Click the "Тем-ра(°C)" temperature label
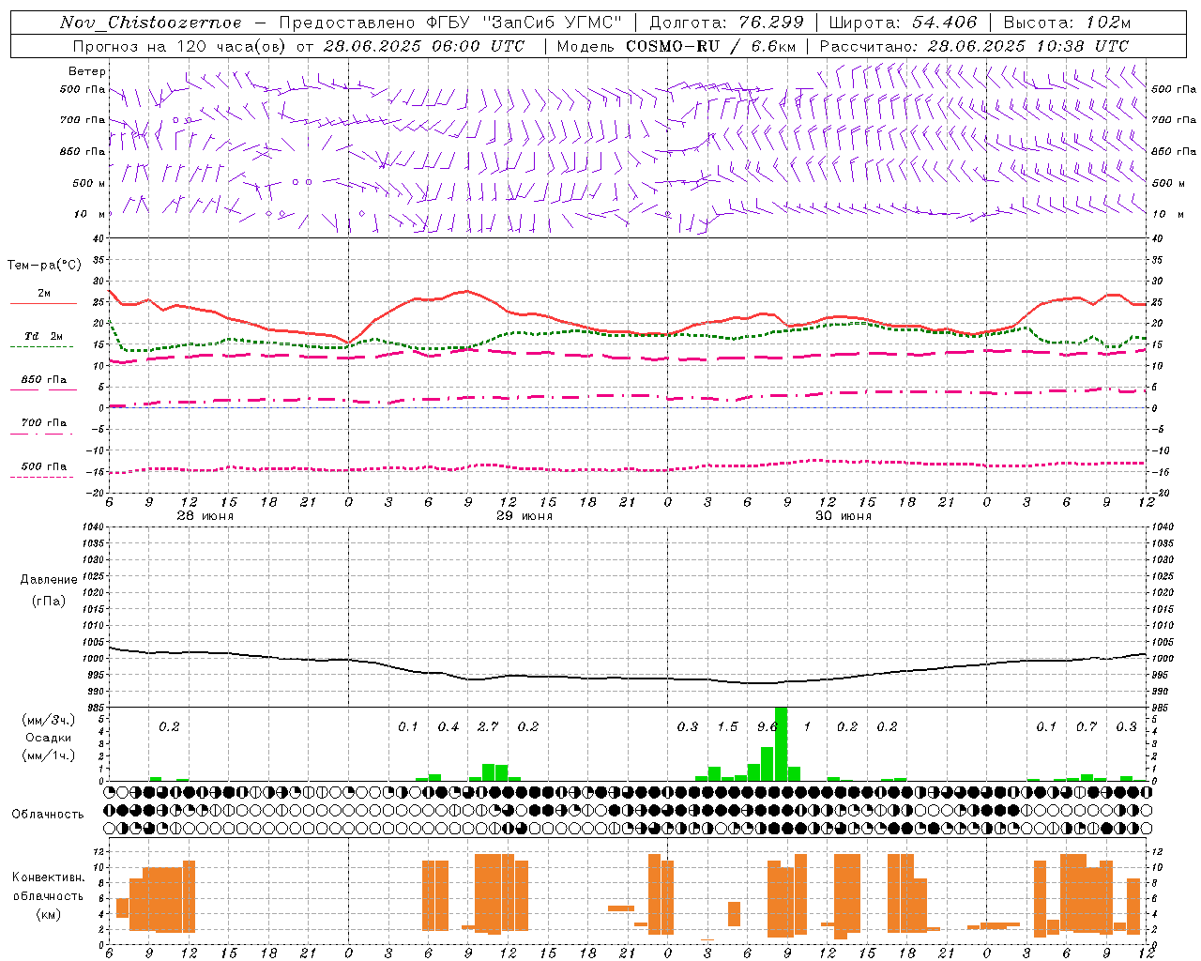The height and width of the screenshot is (961, 1201). click(x=44, y=266)
